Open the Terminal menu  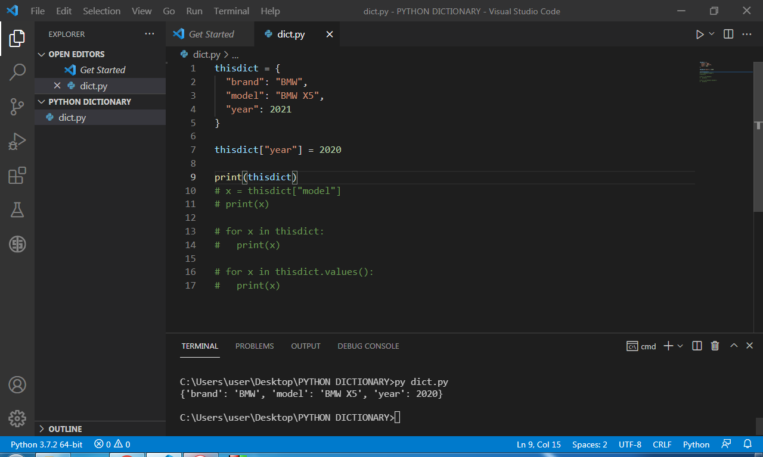(232, 11)
